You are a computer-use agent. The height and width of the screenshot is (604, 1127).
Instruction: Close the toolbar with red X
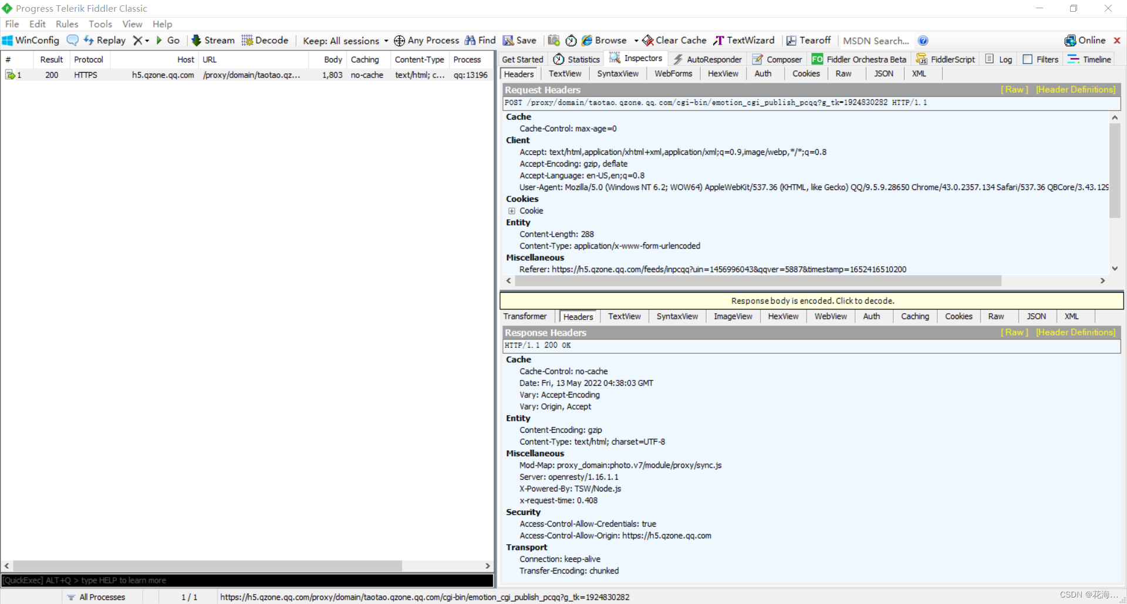pos(1117,40)
